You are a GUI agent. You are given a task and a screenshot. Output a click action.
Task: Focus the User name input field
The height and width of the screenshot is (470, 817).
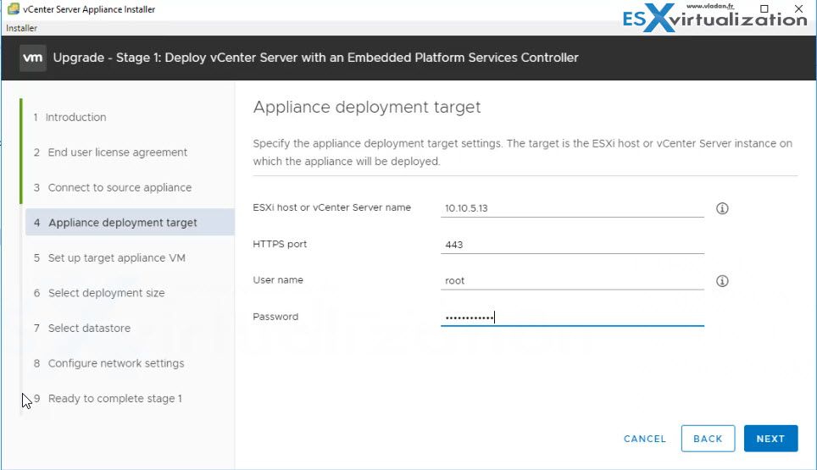click(572, 280)
